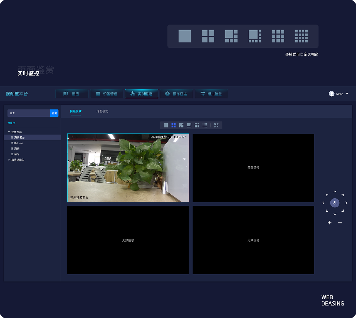Go to the 操作日志 navigation tab
The width and height of the screenshot is (356, 318).
pyautogui.click(x=176, y=94)
